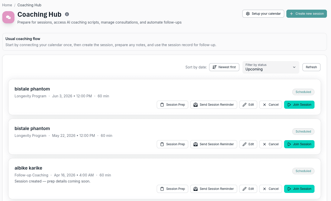Click the Edit text on May 22 session
The height and width of the screenshot is (201, 331).
pyautogui.click(x=251, y=144)
